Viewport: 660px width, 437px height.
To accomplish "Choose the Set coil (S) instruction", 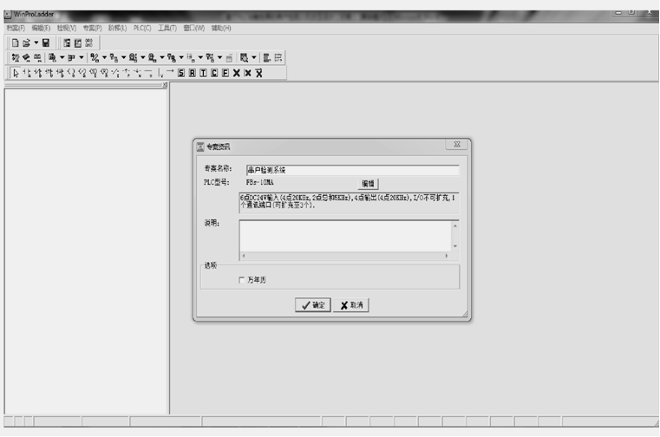I will click(x=181, y=73).
